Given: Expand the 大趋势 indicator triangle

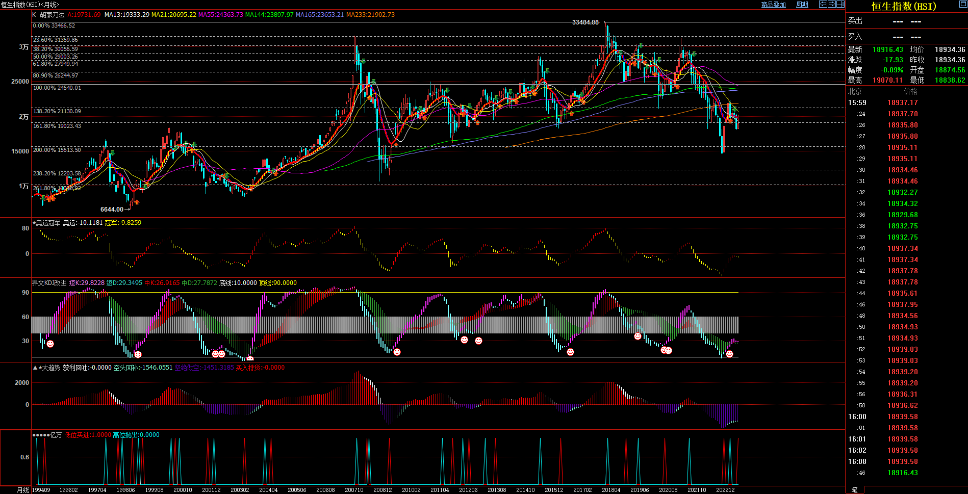Looking at the screenshot, I should (x=35, y=368).
